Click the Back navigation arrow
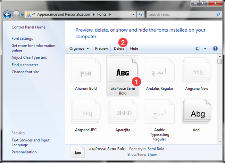This screenshot has height=163, width=225. point(7,15)
